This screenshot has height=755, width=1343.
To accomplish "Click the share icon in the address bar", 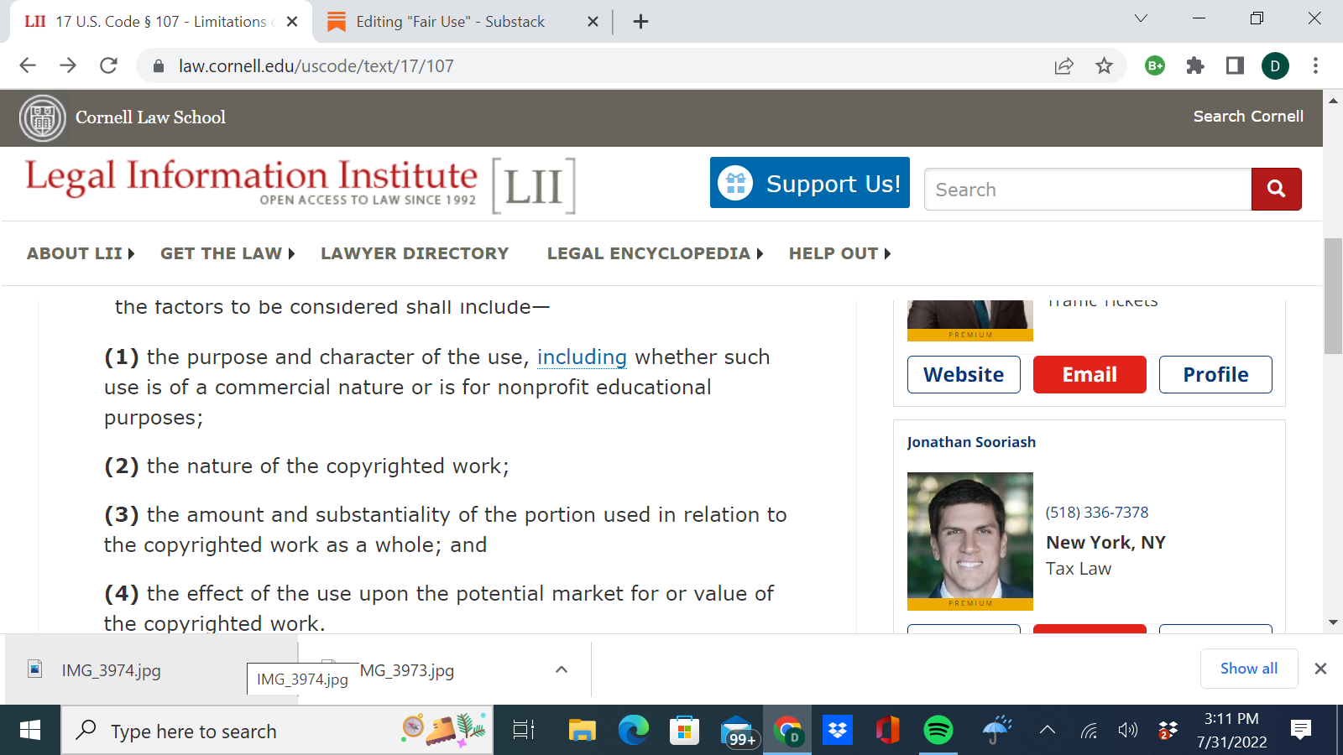I will (1064, 65).
